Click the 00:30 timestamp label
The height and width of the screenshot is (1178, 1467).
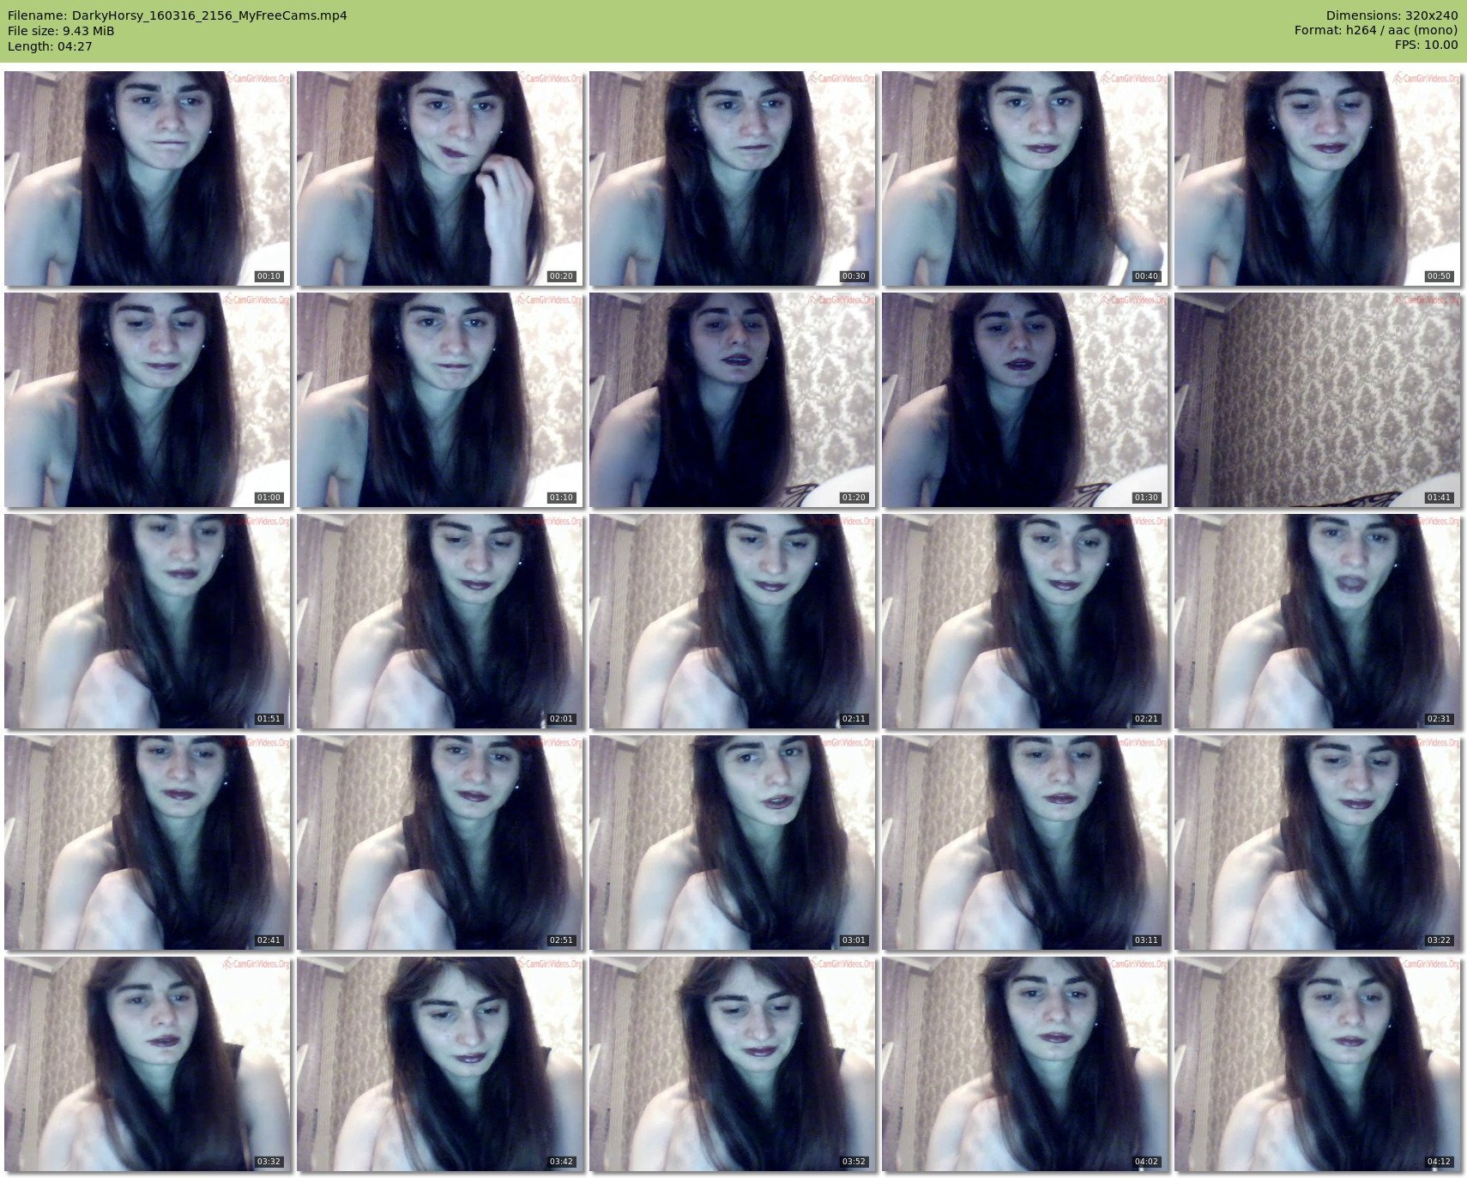coord(854,276)
